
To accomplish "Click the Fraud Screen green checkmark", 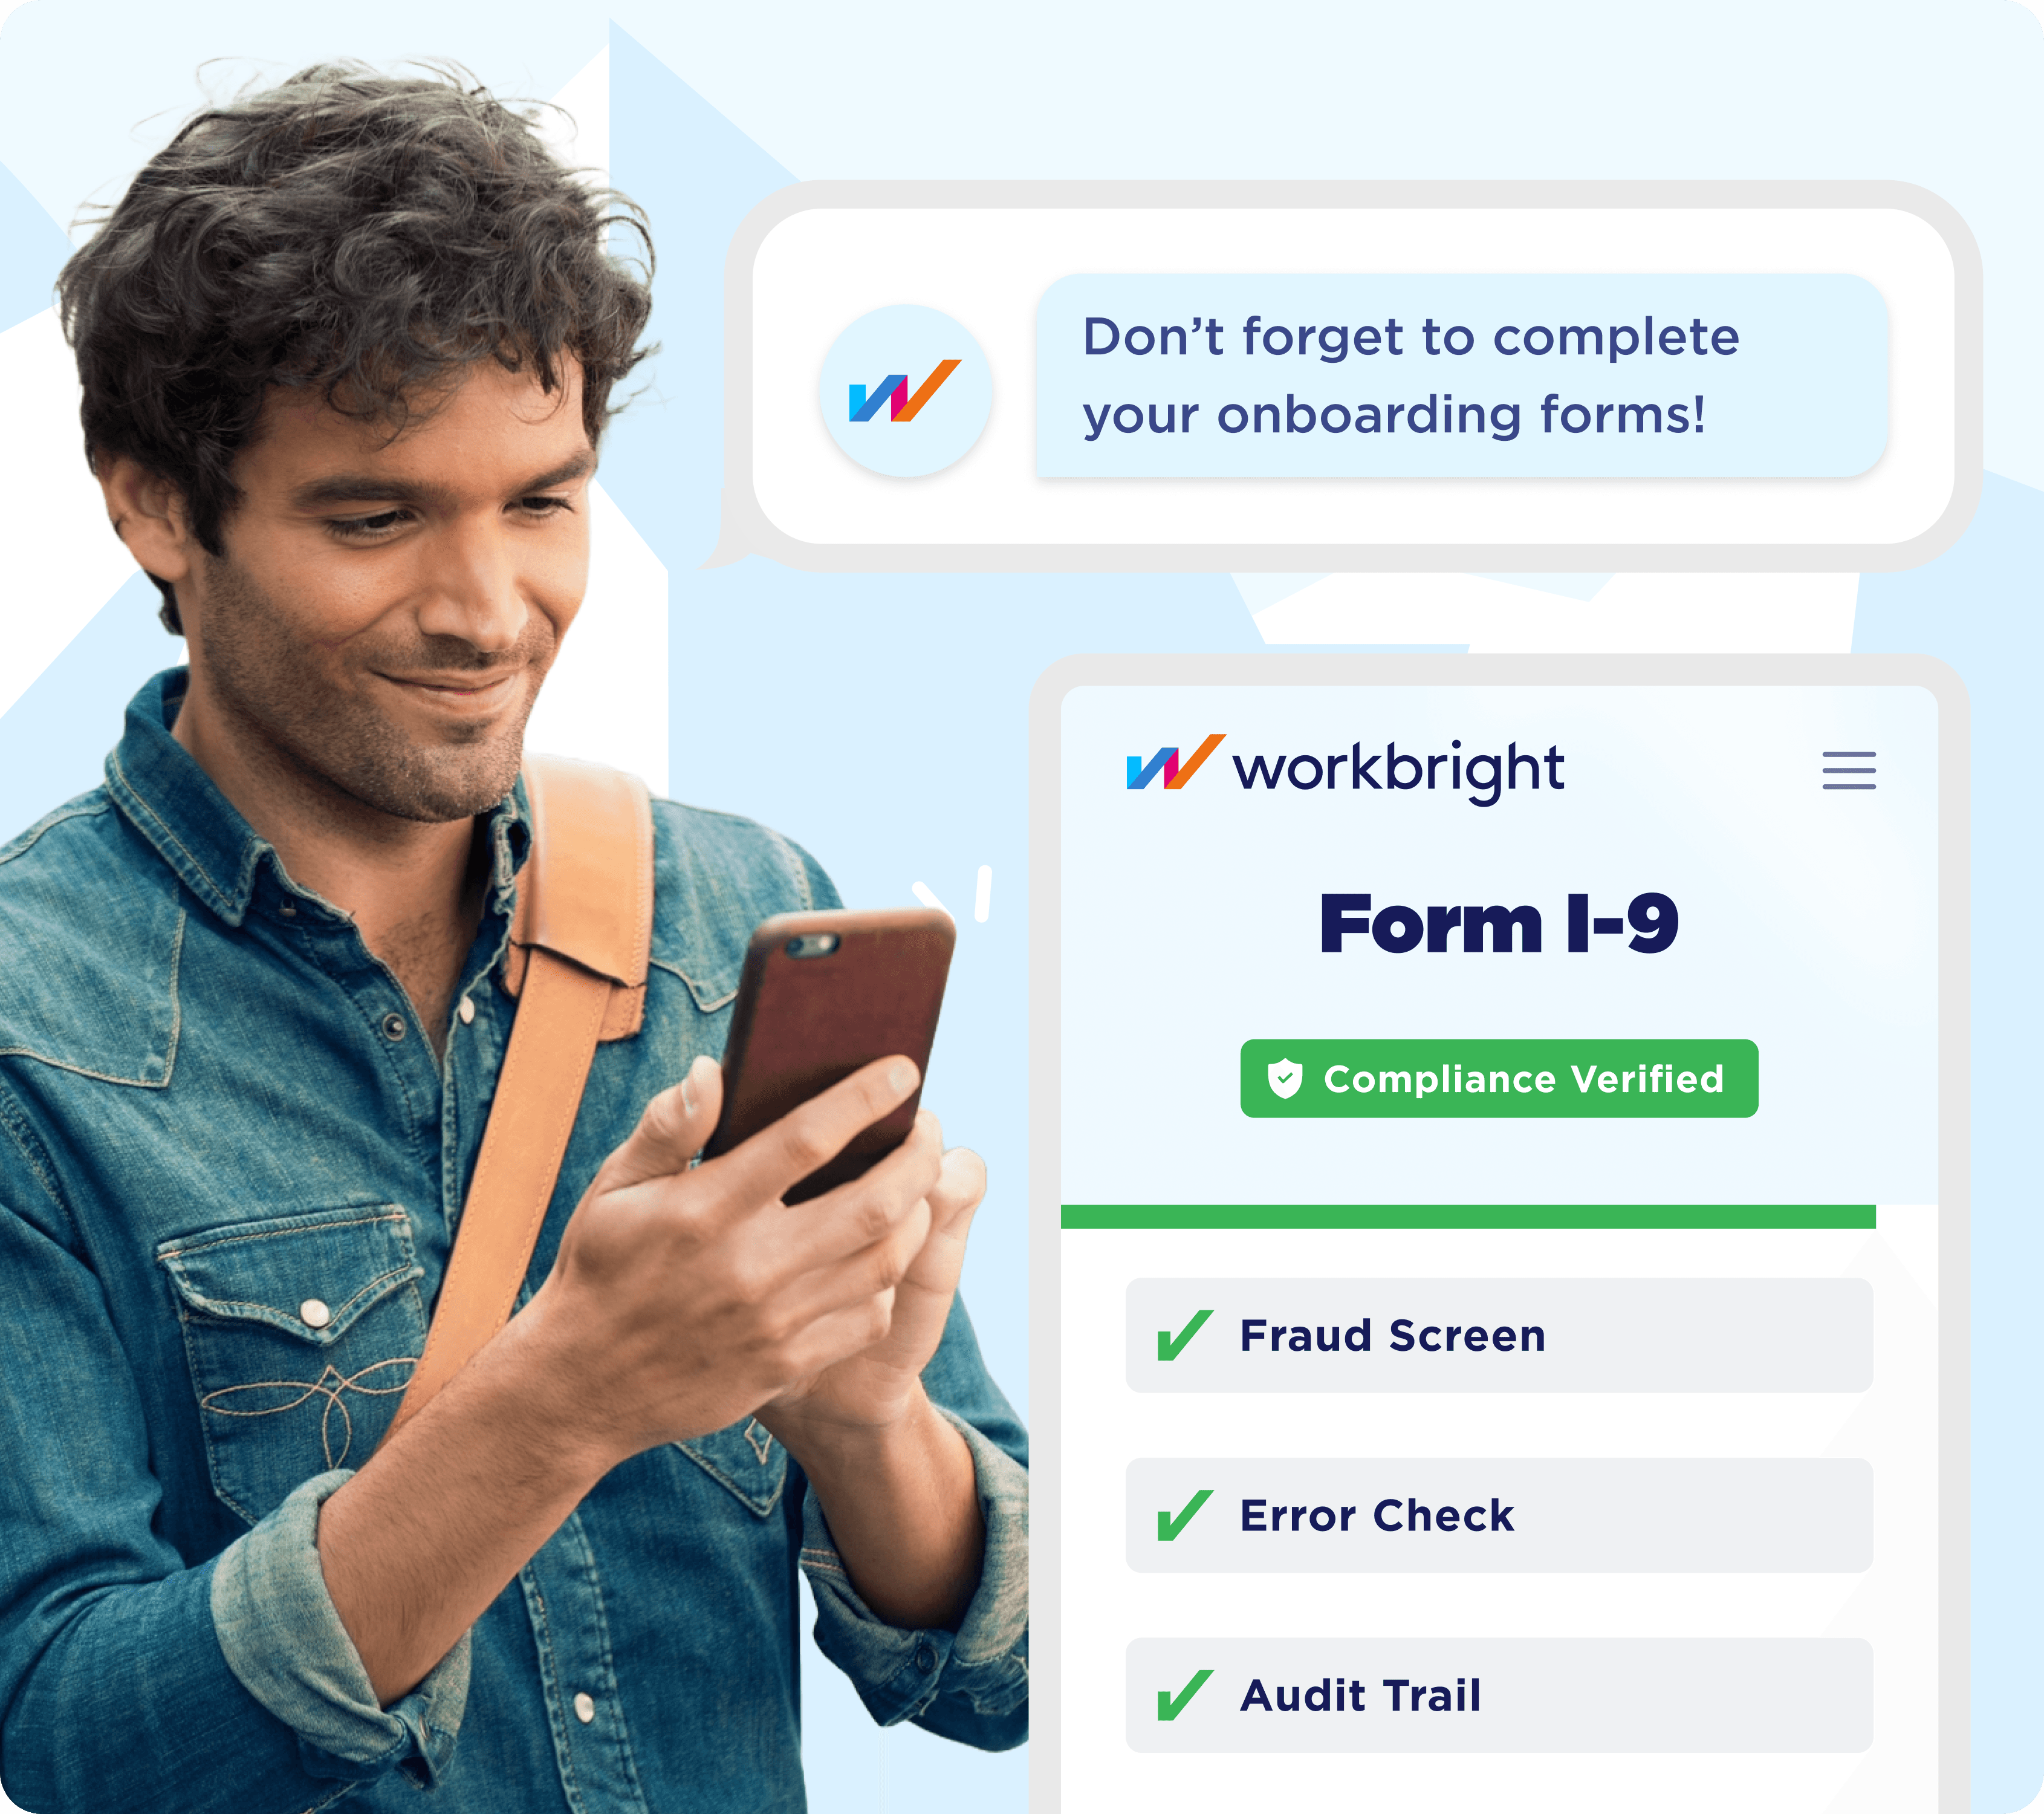I will tap(1184, 1335).
